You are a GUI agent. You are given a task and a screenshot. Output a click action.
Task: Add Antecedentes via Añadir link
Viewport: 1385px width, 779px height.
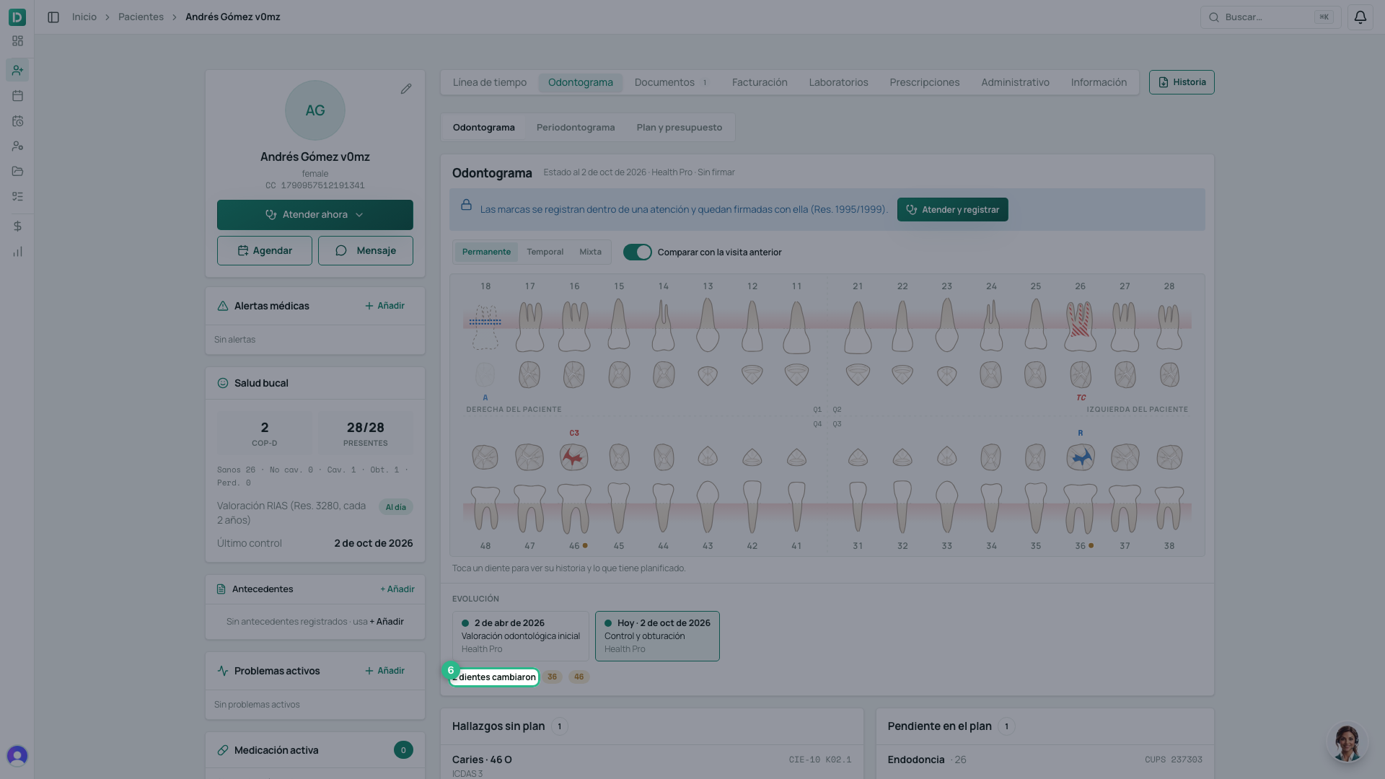pyautogui.click(x=397, y=589)
